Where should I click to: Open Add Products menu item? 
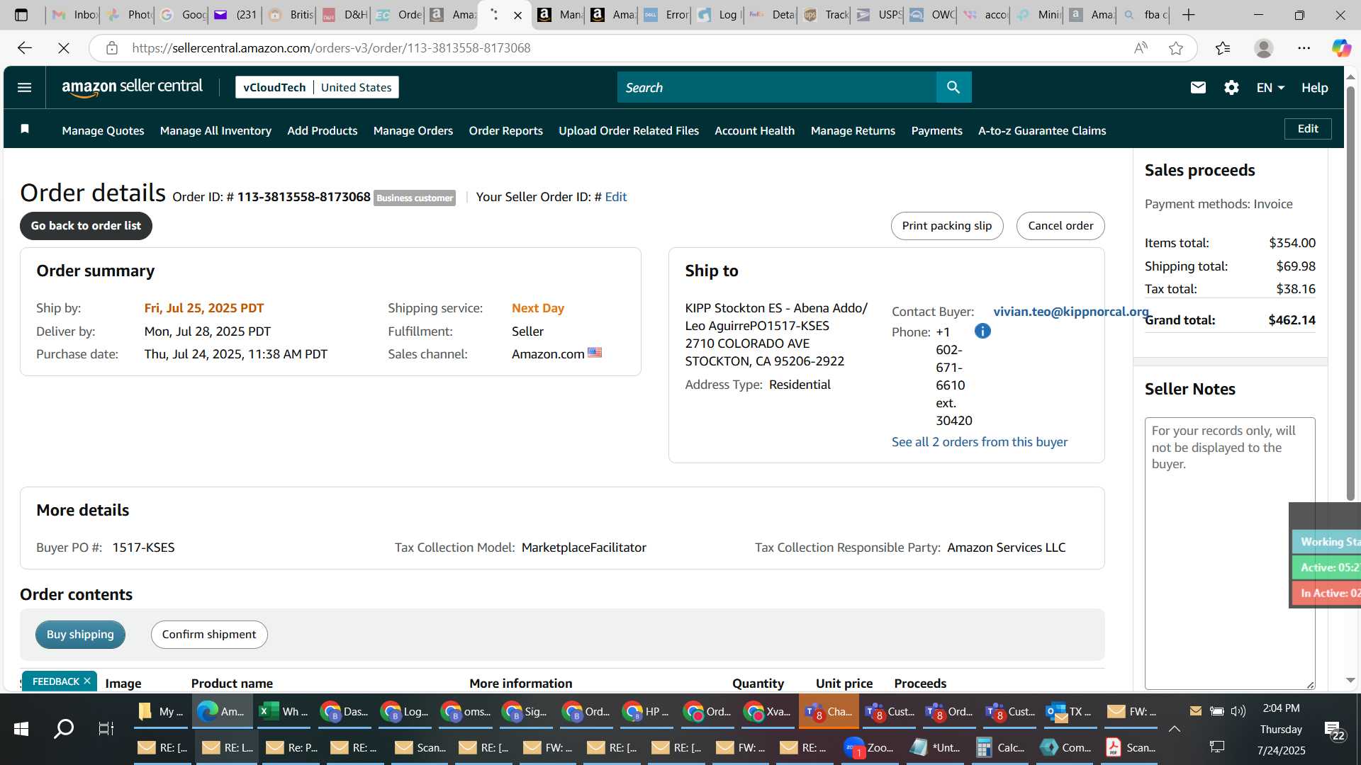(322, 130)
